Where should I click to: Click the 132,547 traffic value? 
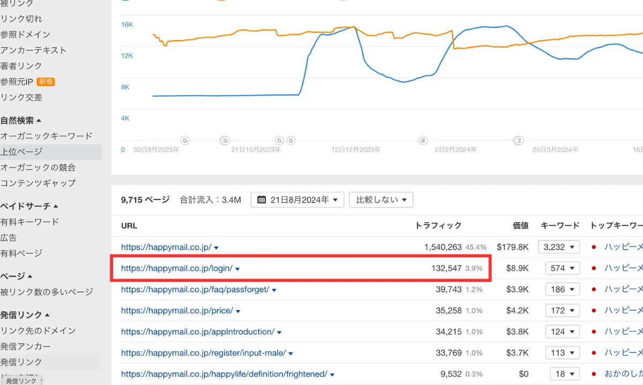[x=446, y=268]
